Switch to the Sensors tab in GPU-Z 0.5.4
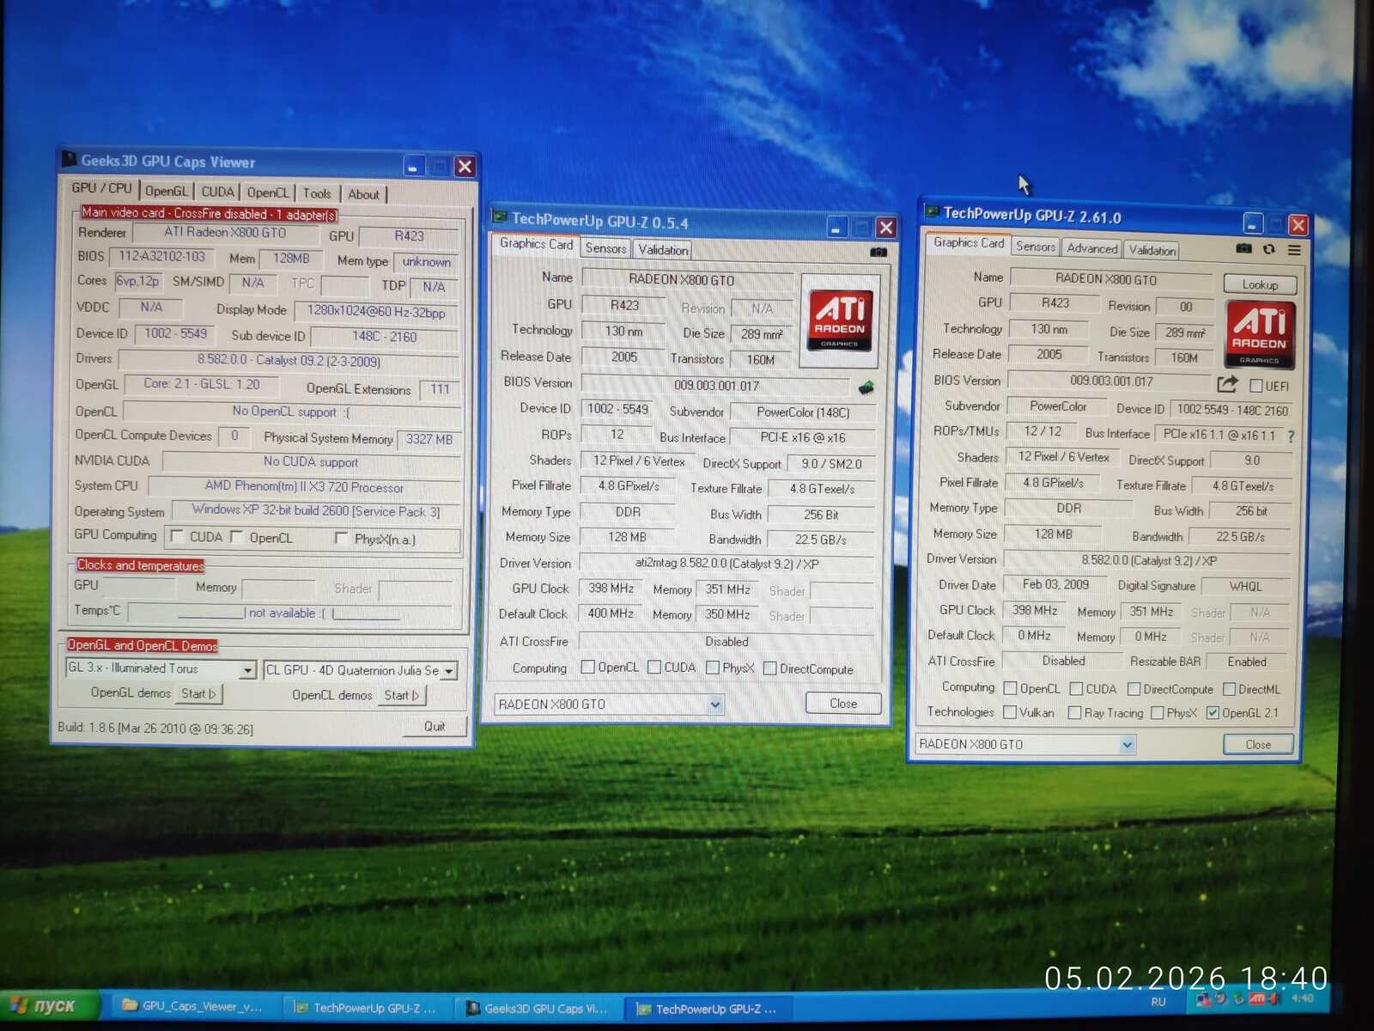Screen dimensions: 1374x1031 [605, 248]
